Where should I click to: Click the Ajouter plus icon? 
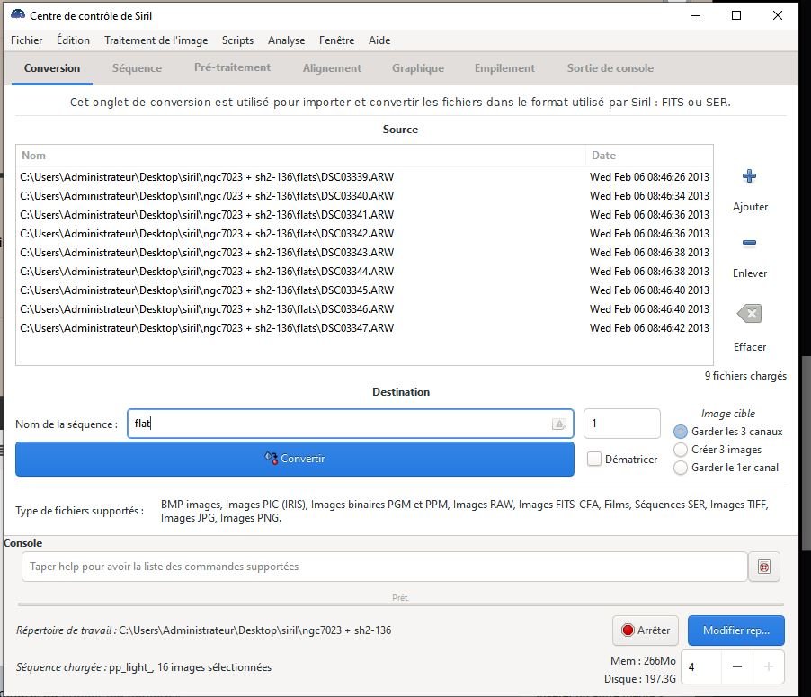pos(749,176)
